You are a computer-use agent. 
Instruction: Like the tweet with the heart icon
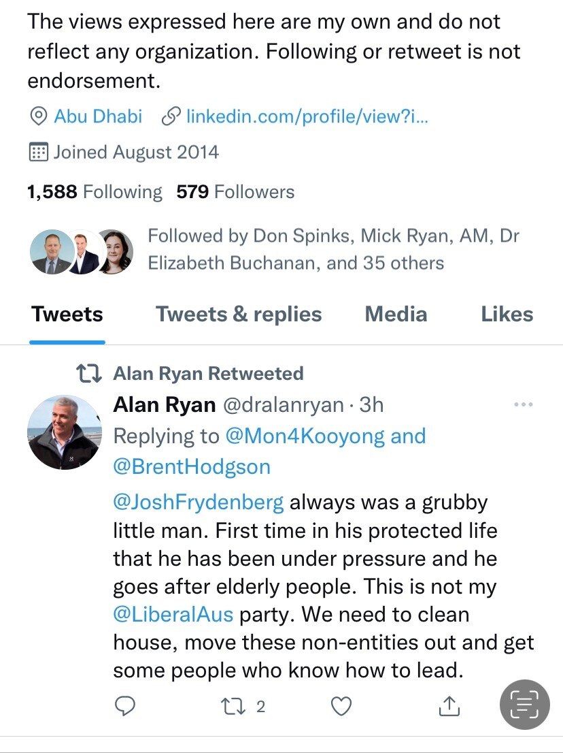(x=341, y=706)
